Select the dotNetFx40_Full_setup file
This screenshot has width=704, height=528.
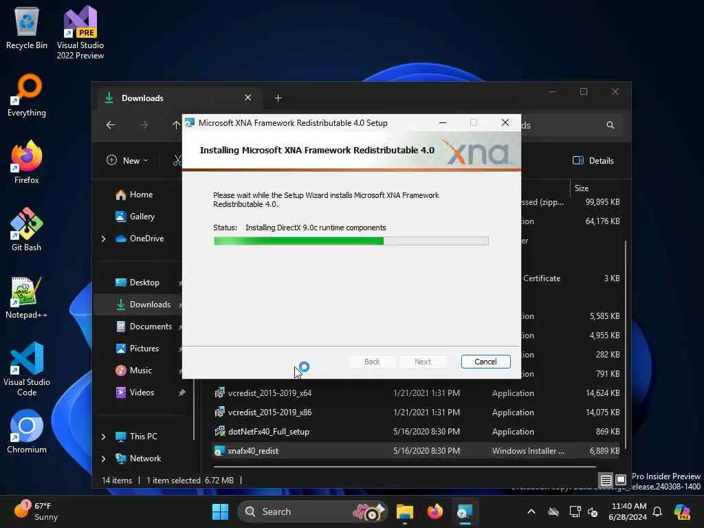[x=415, y=432]
